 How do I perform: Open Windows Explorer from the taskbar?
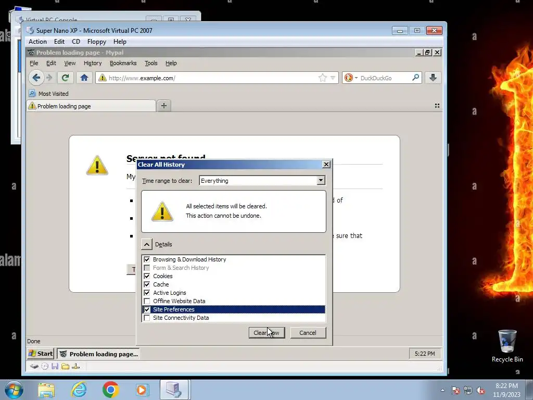[x=46, y=390]
